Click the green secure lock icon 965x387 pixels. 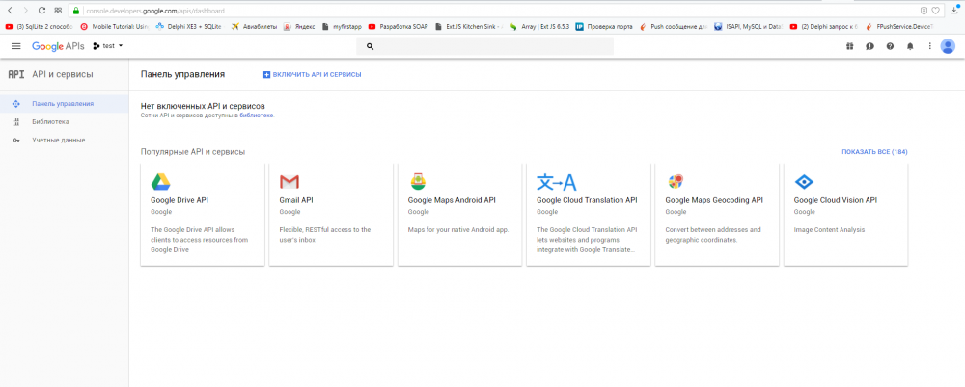75,11
